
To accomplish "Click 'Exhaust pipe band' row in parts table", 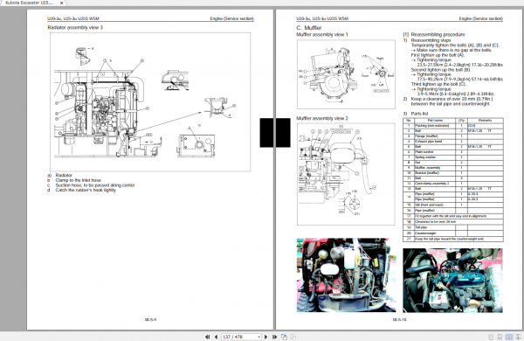I will pyautogui.click(x=452, y=142).
